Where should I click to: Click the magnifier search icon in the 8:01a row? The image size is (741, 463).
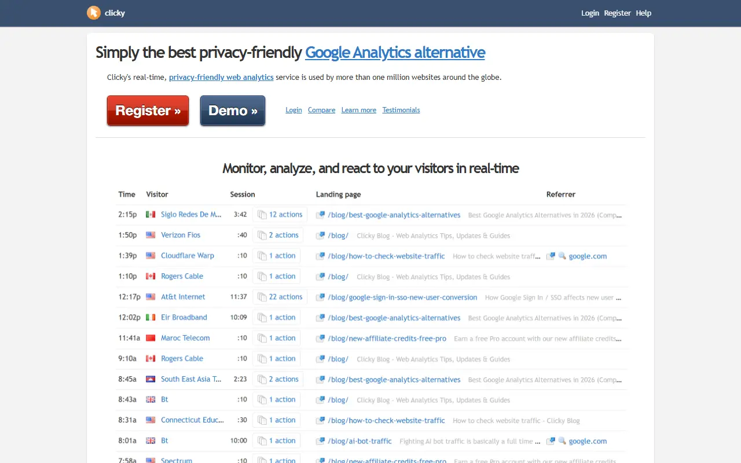tap(562, 440)
